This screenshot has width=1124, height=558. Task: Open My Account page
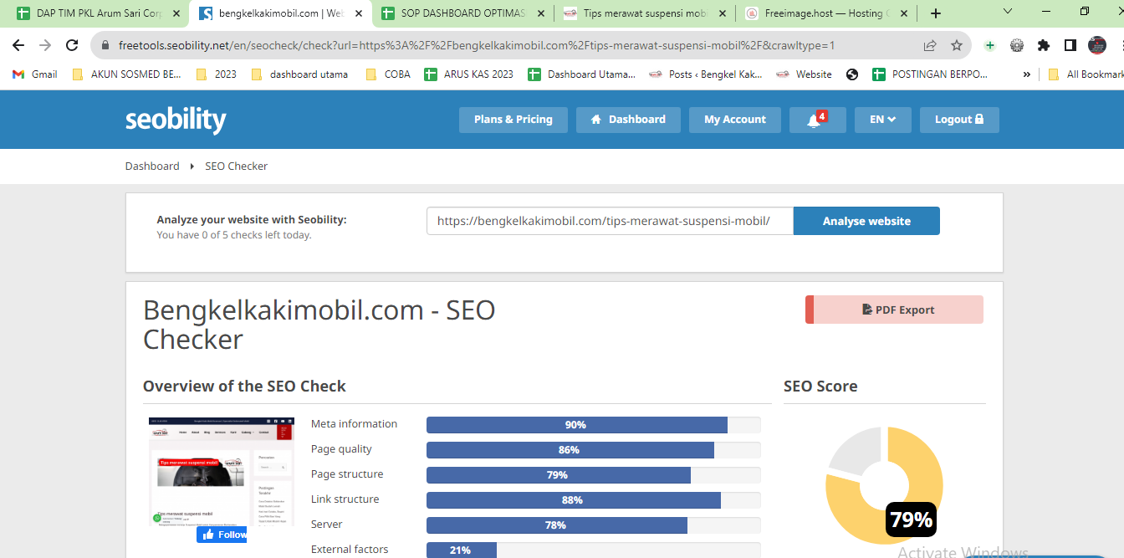coord(734,120)
